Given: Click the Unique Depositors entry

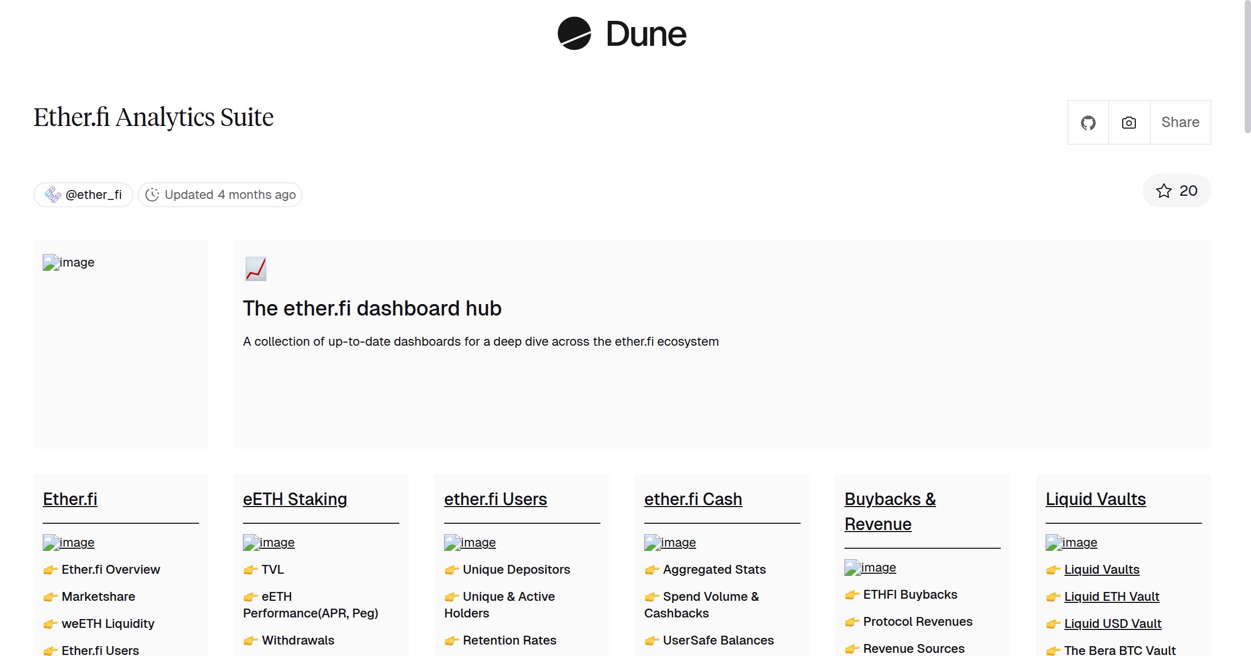Looking at the screenshot, I should (x=516, y=570).
